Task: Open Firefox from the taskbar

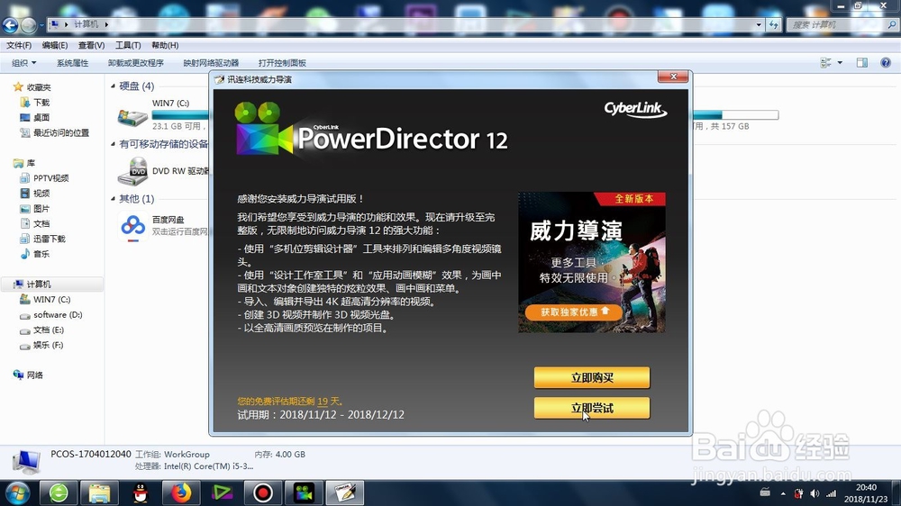Action: pos(181,492)
